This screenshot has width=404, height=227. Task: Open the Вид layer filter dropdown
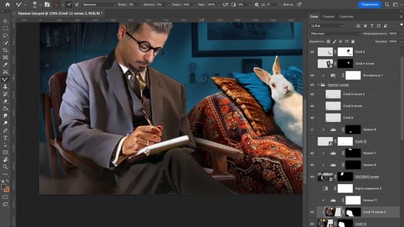click(x=327, y=26)
